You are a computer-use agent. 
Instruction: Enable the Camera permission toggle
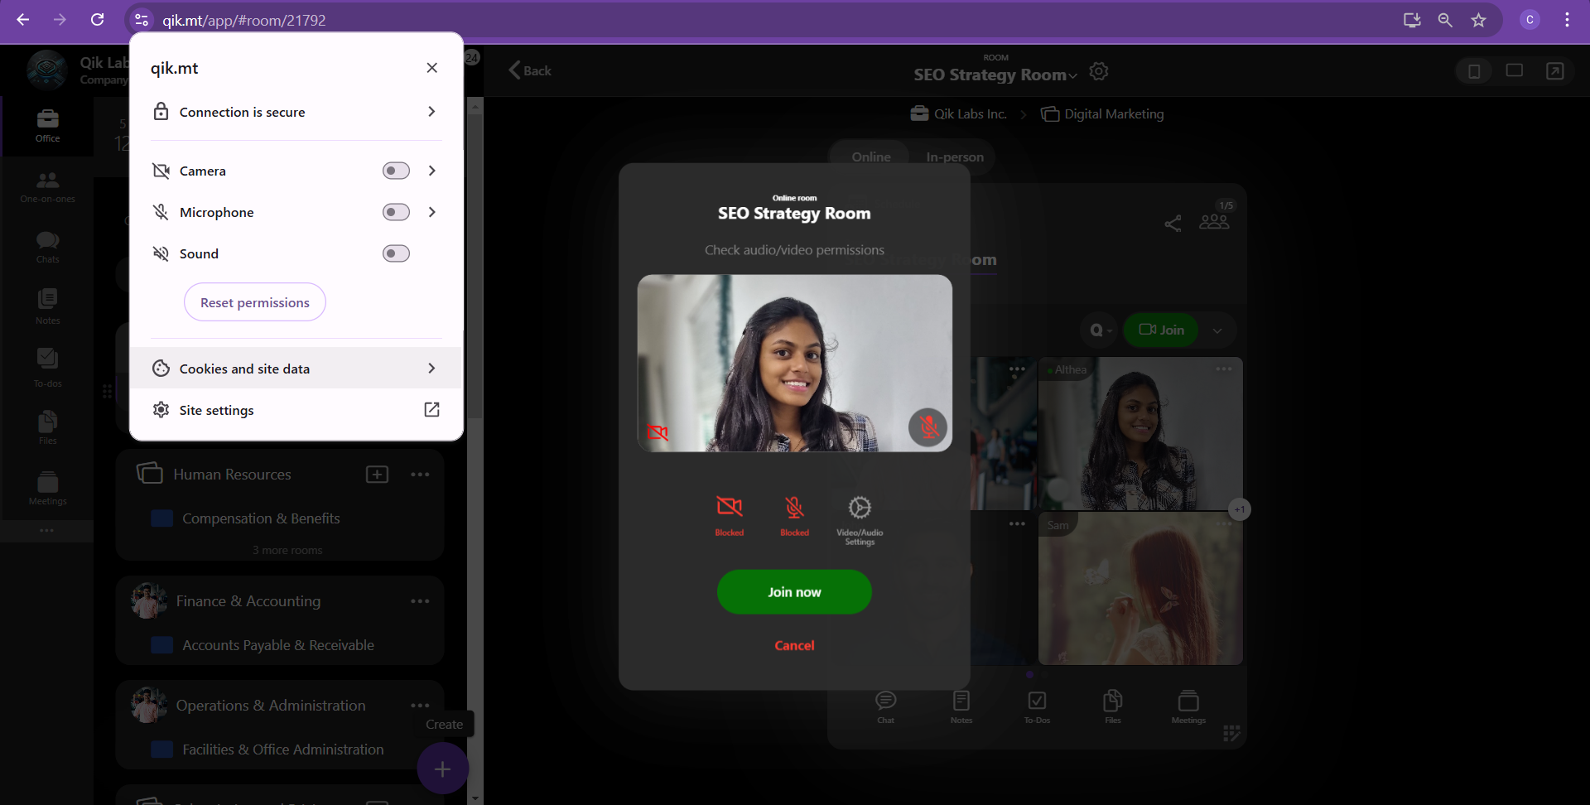(396, 171)
